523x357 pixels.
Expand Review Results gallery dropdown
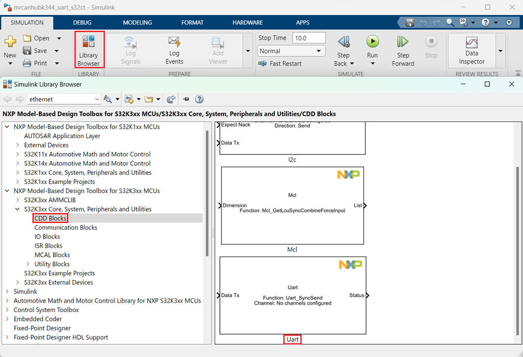point(500,51)
